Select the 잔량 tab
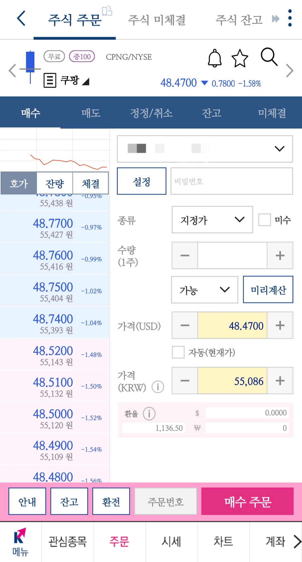302x562 pixels. [55, 183]
